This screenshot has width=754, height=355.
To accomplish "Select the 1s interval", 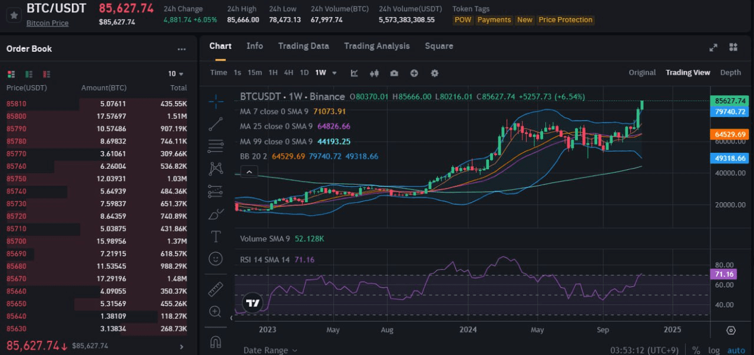I will (x=237, y=73).
